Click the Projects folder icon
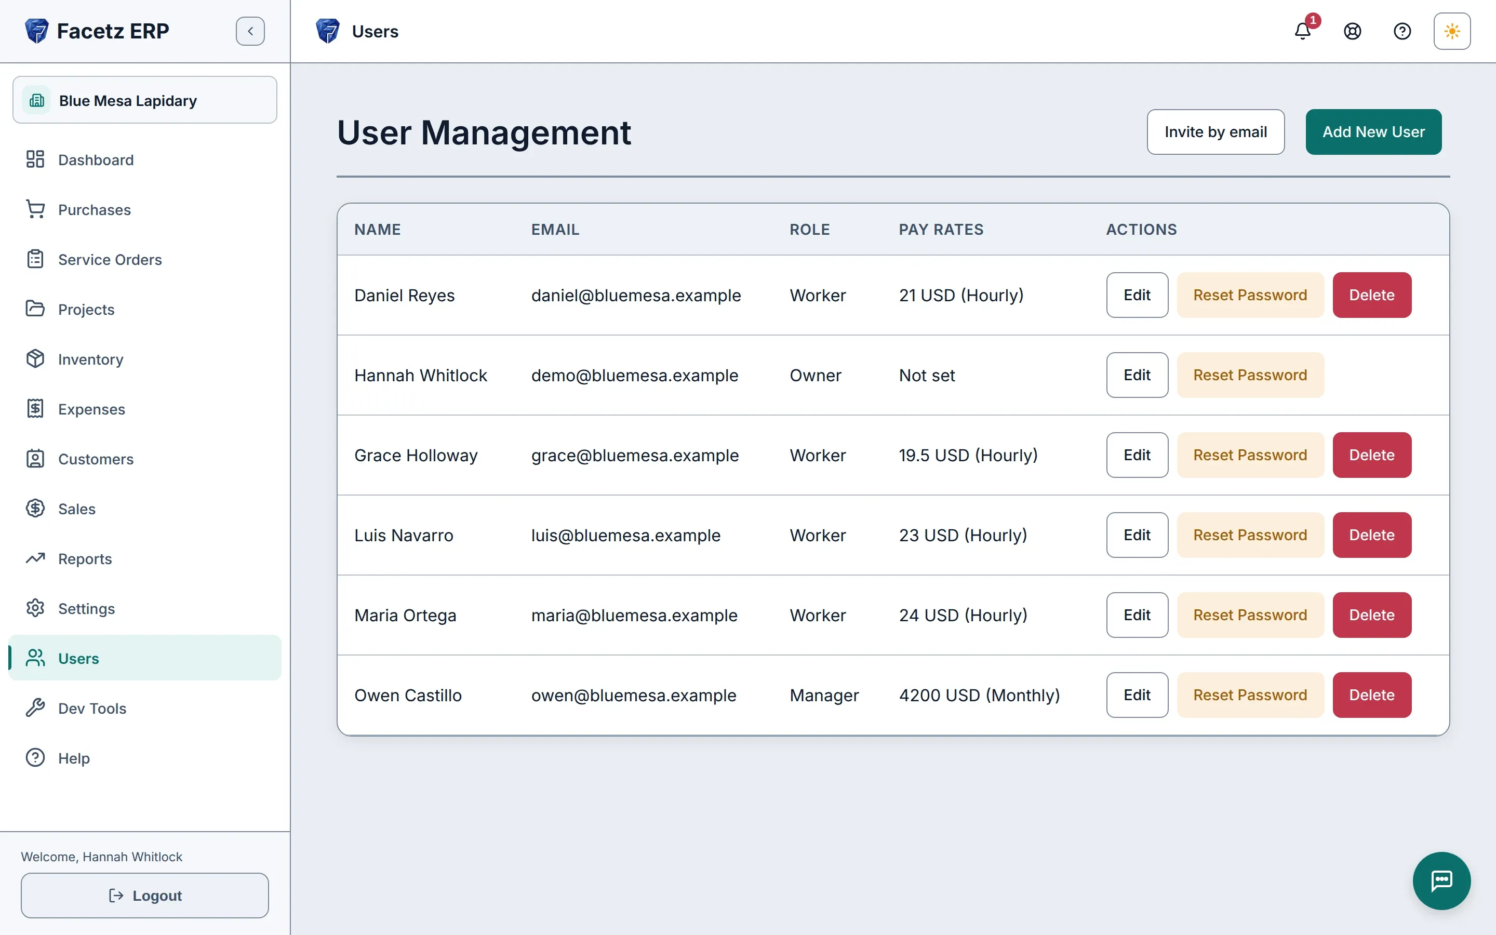Image resolution: width=1496 pixels, height=935 pixels. (35, 309)
